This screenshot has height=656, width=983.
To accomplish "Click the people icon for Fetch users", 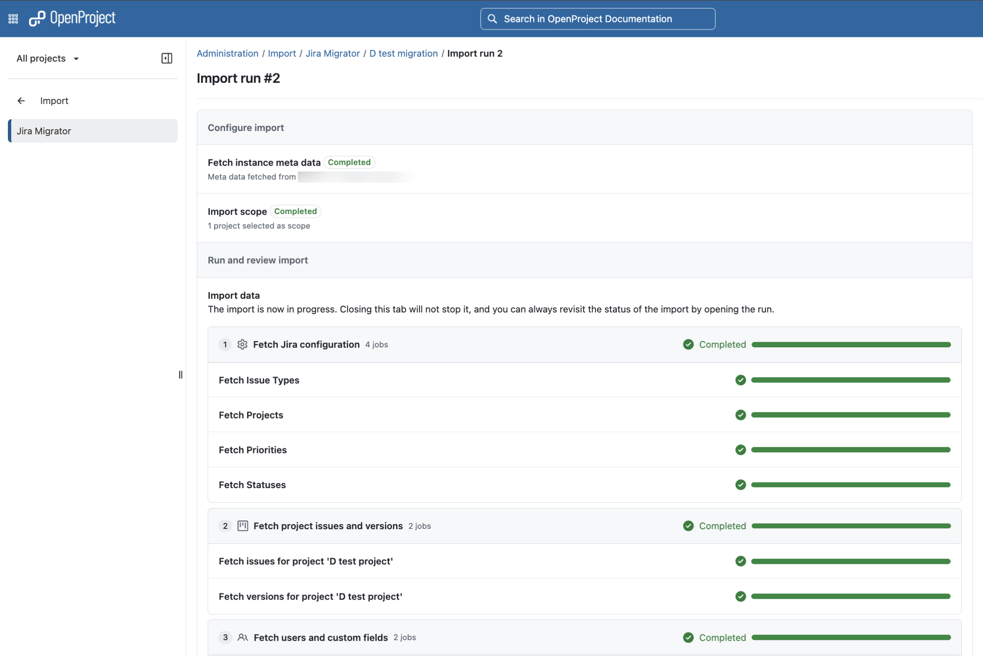I will coord(242,638).
